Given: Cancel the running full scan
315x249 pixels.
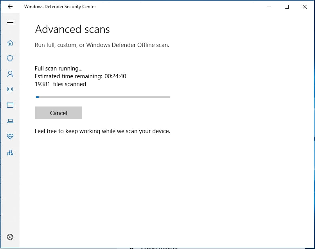Looking at the screenshot, I should click(58, 113).
